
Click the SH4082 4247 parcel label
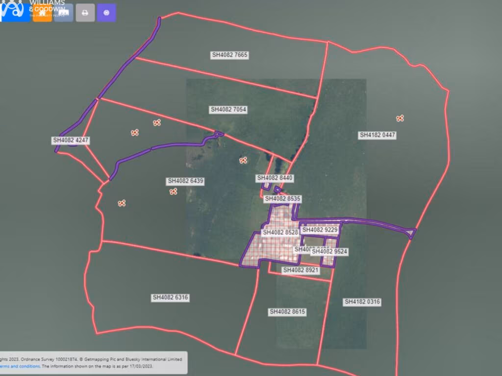[71, 141]
